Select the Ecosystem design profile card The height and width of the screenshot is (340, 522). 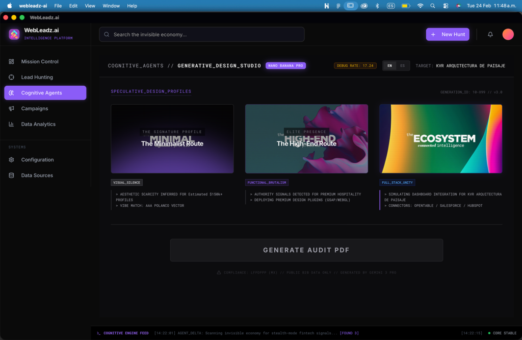[440, 139]
